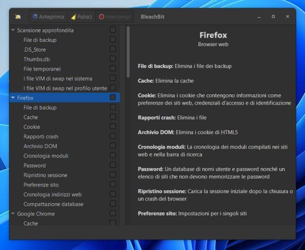Click the Pulisci broom icon
Viewport: 305px width, 250px height.
click(x=73, y=16)
